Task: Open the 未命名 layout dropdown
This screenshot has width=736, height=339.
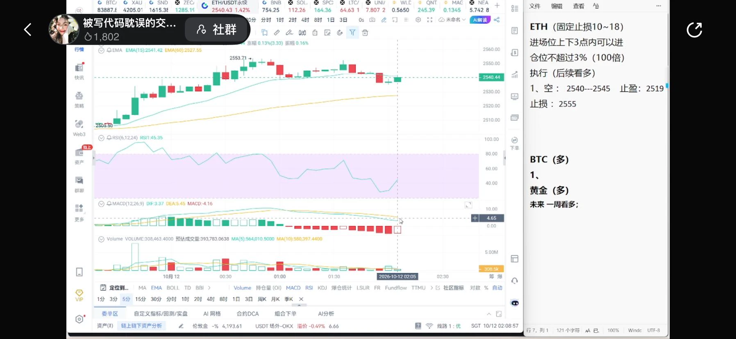Action: pyautogui.click(x=452, y=20)
